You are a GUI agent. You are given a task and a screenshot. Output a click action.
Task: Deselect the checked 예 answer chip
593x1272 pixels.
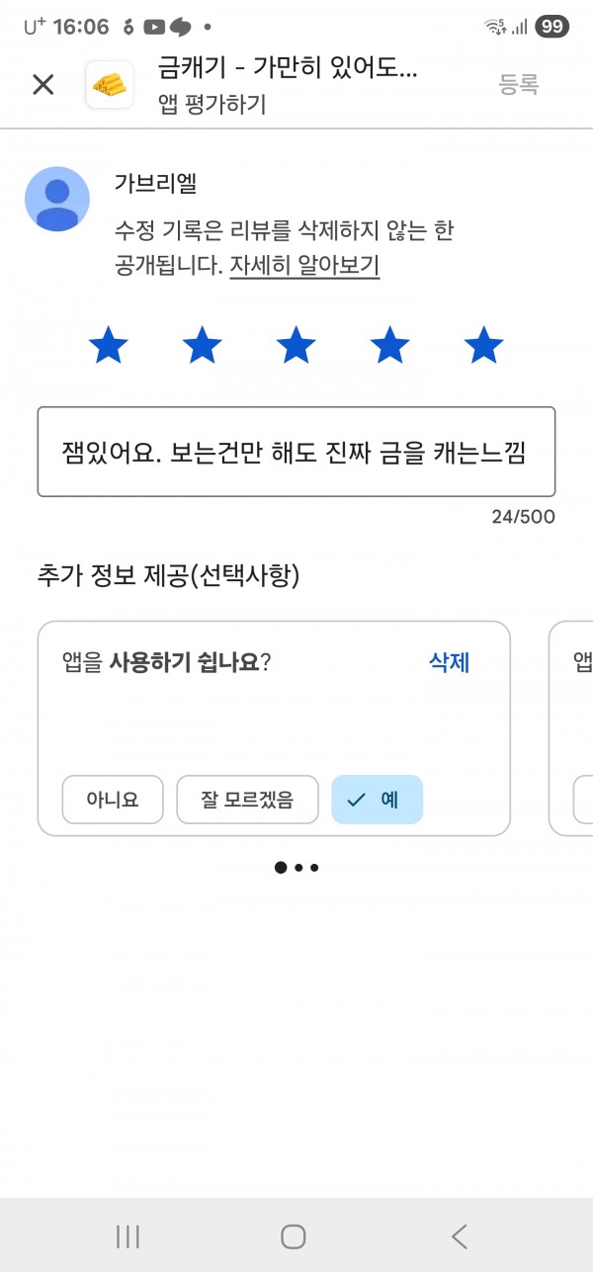click(x=377, y=800)
